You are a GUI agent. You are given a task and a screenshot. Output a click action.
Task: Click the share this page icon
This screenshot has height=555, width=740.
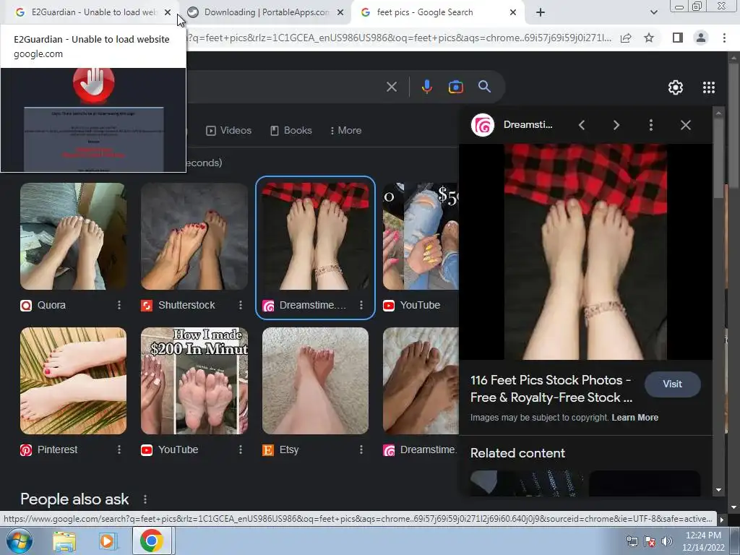coord(627,38)
